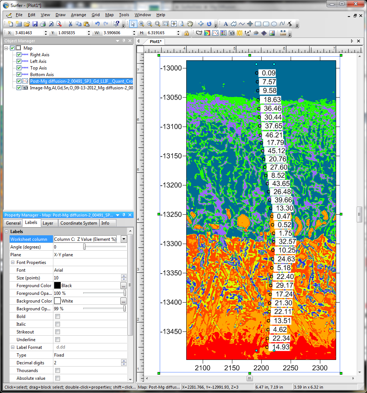367x393 pixels.
Task: Open Foreground Color ellipsis button
Action: (x=123, y=286)
